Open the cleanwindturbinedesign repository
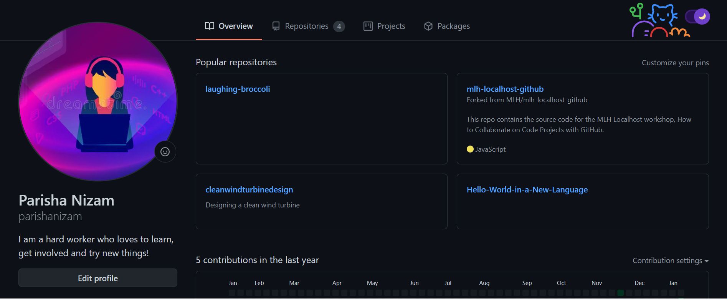 pyautogui.click(x=249, y=190)
